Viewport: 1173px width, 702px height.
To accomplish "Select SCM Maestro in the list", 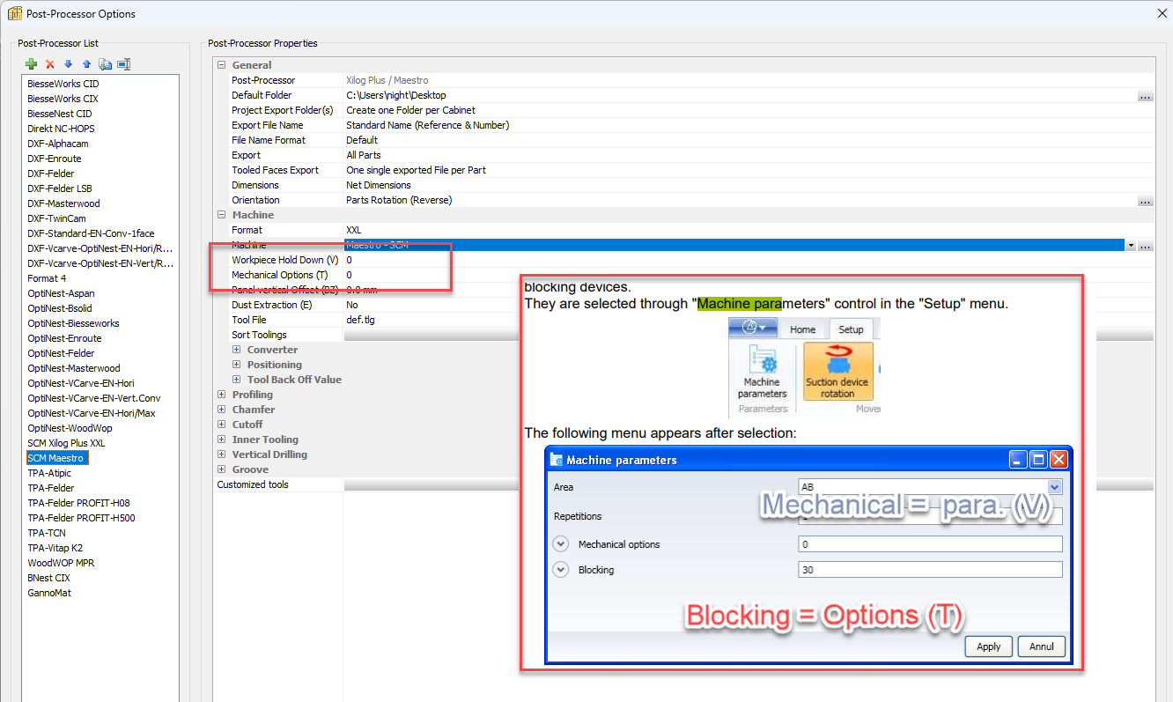I will [x=57, y=458].
